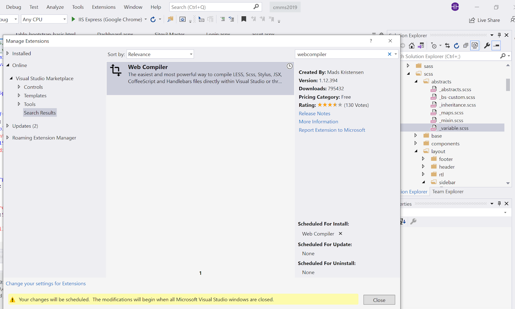Click the Web Compiler extension icon

[116, 70]
